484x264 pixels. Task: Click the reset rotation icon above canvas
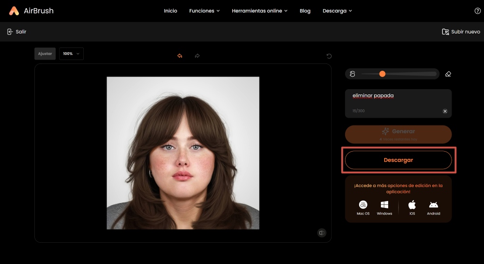[x=329, y=56]
